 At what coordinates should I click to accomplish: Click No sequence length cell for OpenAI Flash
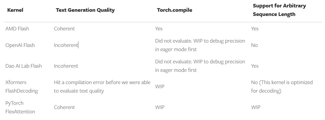click(254, 45)
